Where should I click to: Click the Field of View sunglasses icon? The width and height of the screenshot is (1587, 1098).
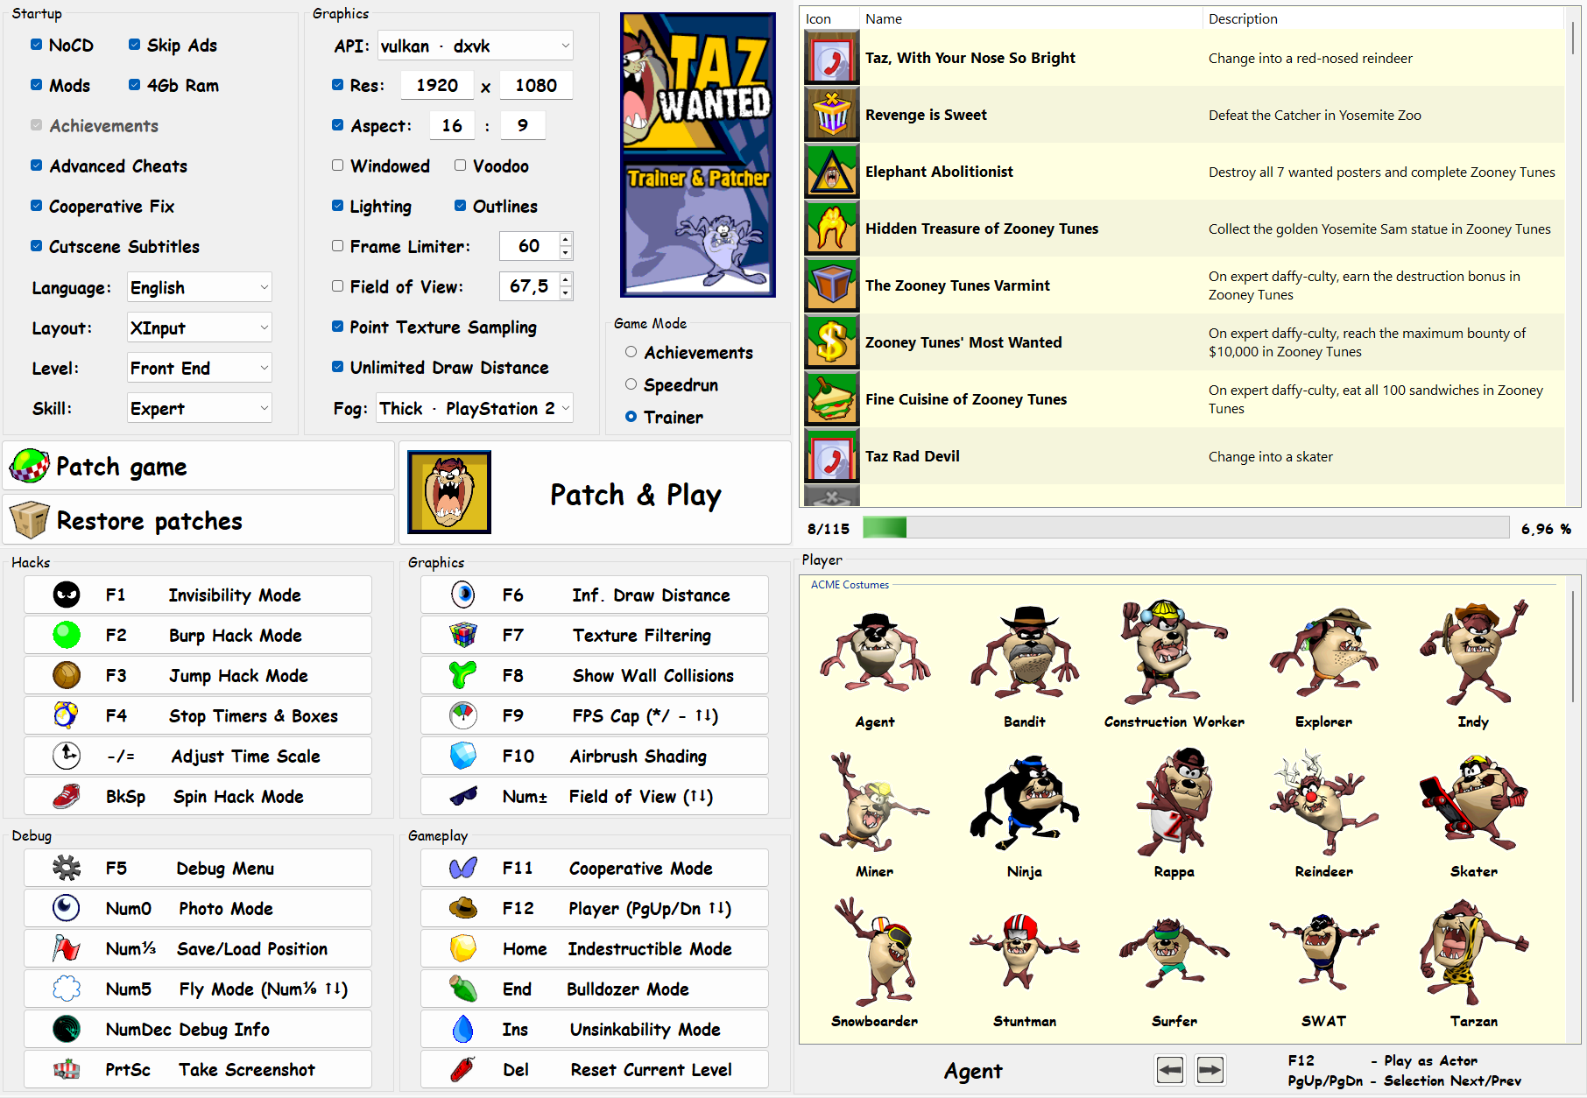click(463, 797)
